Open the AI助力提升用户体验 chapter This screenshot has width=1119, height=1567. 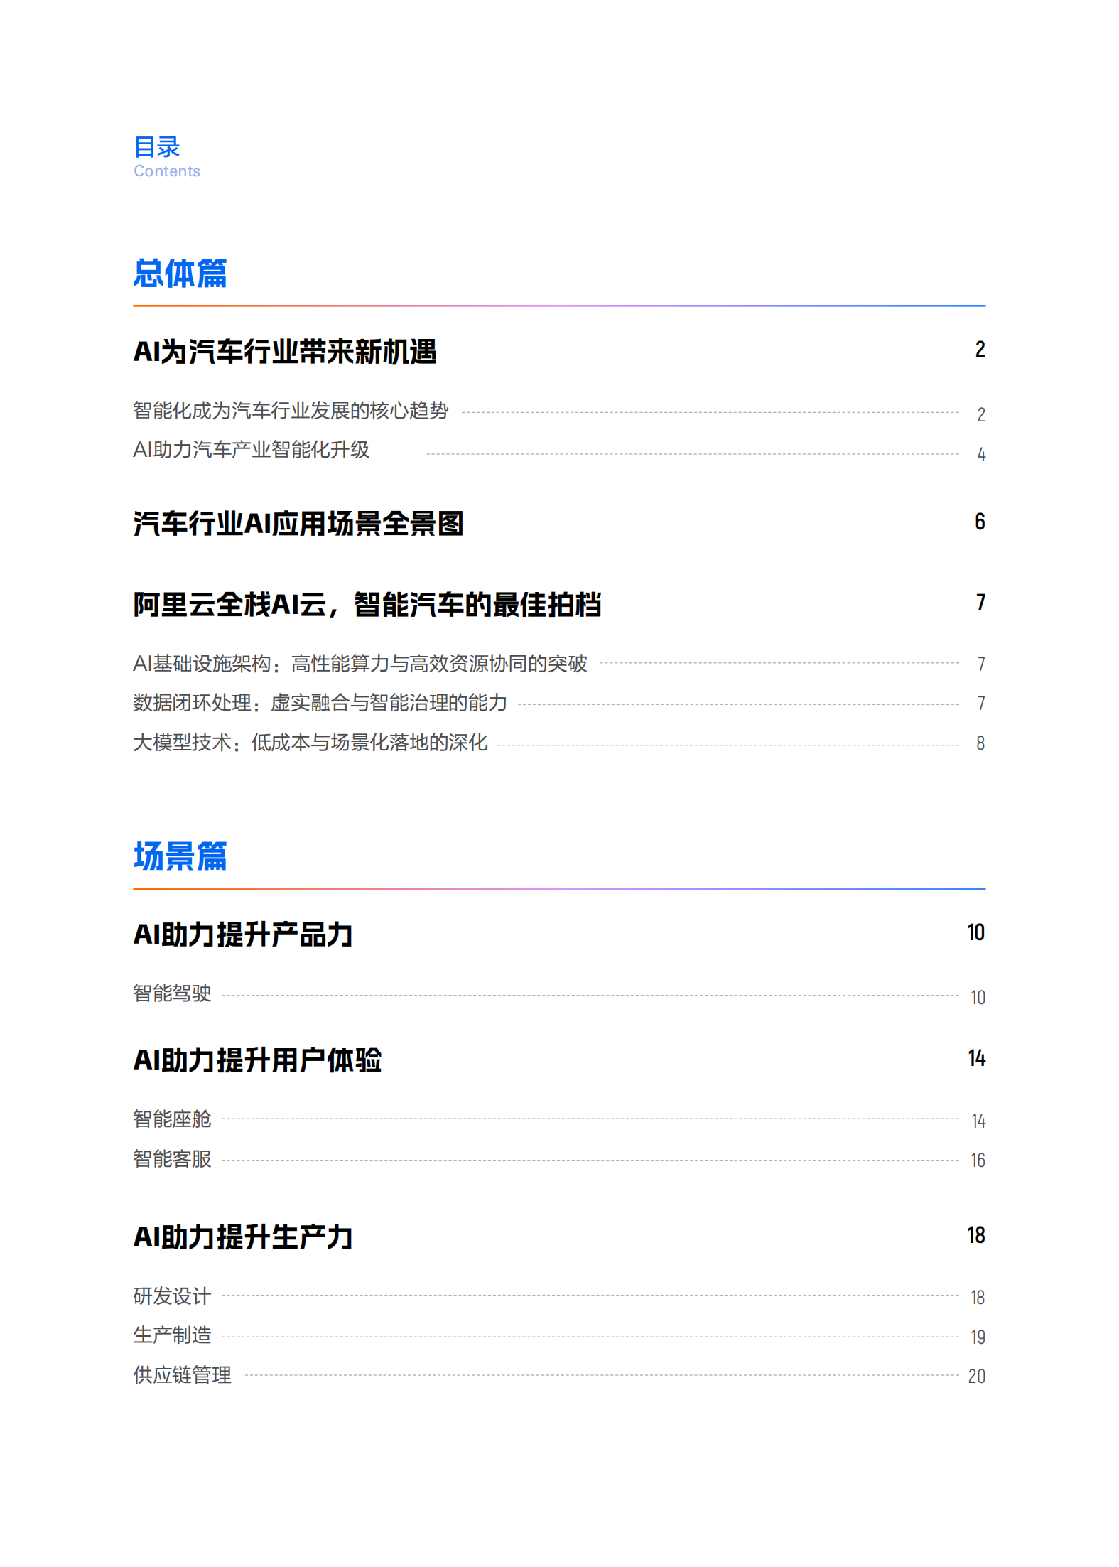(257, 1060)
